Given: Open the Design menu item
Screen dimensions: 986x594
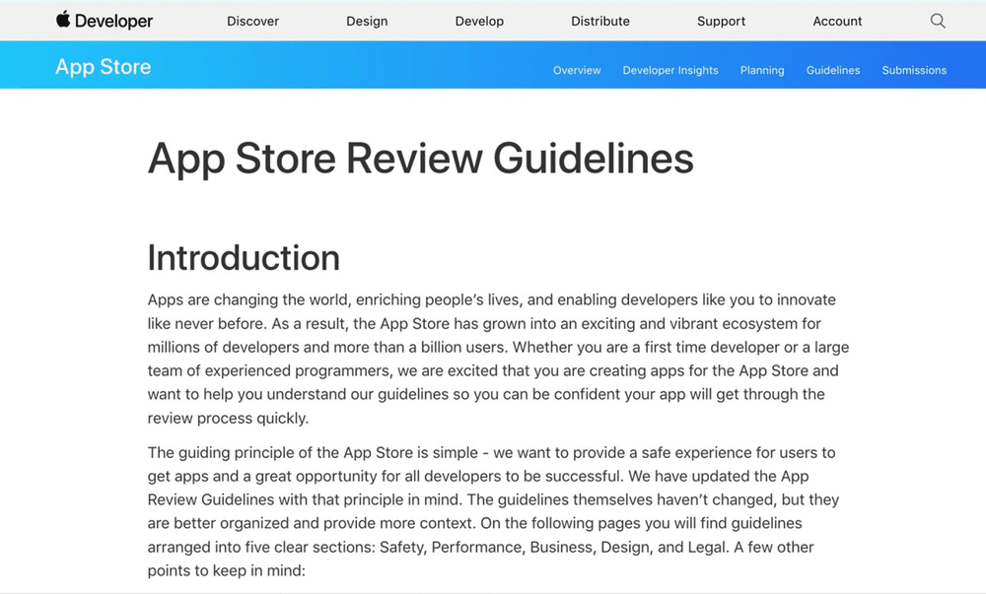Looking at the screenshot, I should coord(367,21).
